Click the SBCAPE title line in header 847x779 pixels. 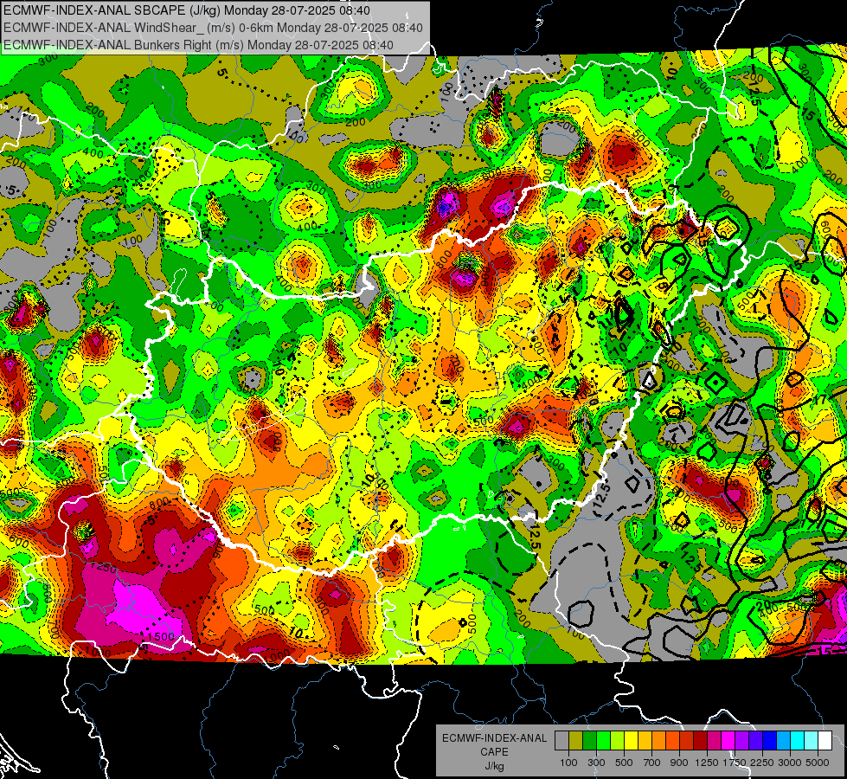(187, 10)
